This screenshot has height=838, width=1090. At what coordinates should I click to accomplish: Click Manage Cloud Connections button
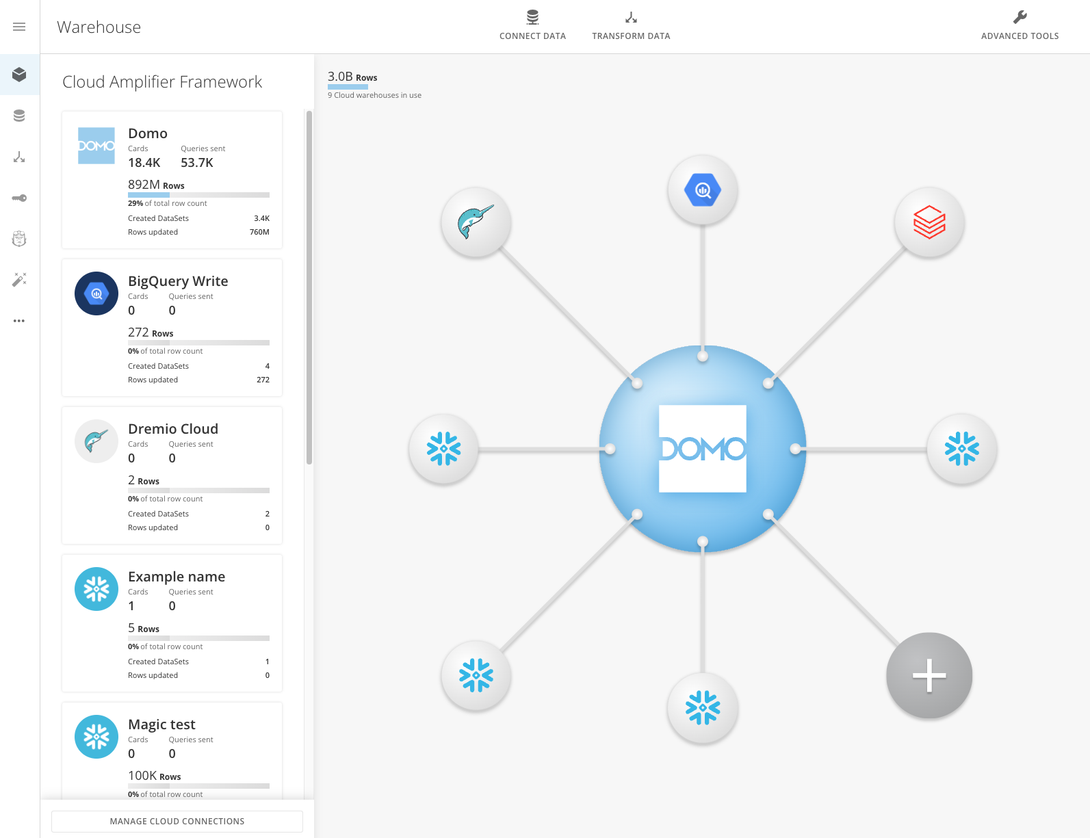point(177,821)
